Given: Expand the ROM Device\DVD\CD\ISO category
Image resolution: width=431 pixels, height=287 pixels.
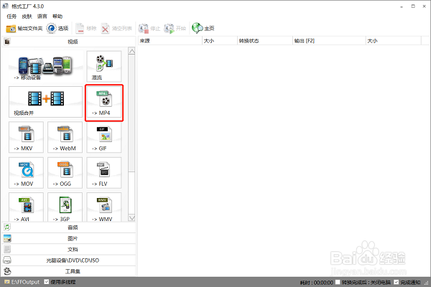Looking at the screenshot, I should pyautogui.click(x=69, y=260).
